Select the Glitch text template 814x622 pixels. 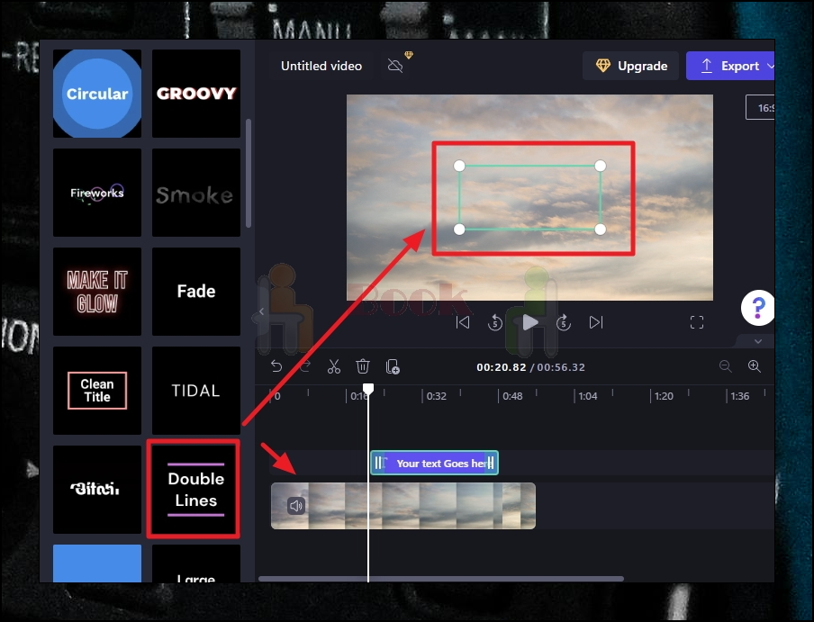(x=97, y=489)
